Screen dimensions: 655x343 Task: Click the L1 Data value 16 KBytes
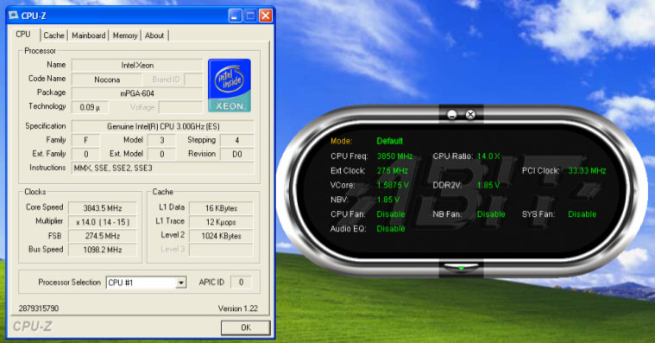click(221, 208)
